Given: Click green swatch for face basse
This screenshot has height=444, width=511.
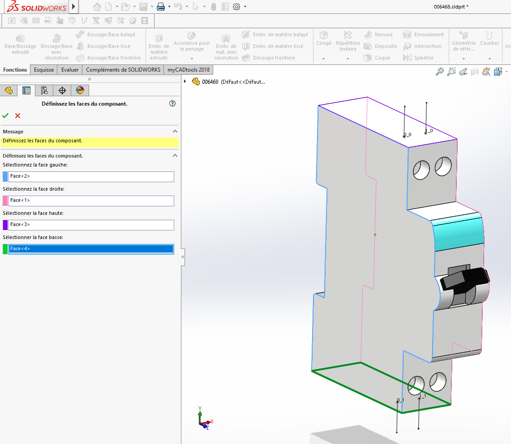Looking at the screenshot, I should pyautogui.click(x=5, y=249).
